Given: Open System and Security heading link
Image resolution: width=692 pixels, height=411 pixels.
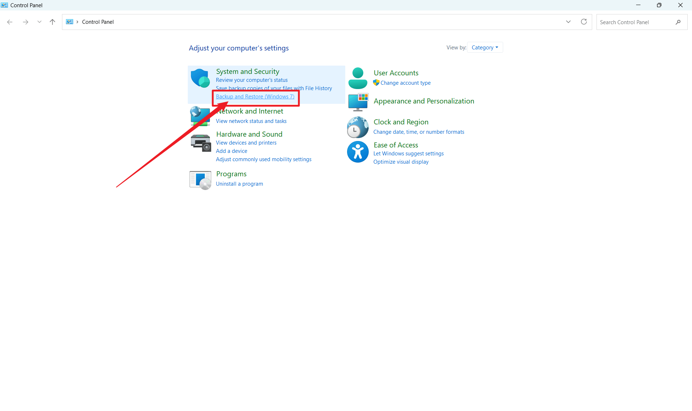Looking at the screenshot, I should point(248,71).
